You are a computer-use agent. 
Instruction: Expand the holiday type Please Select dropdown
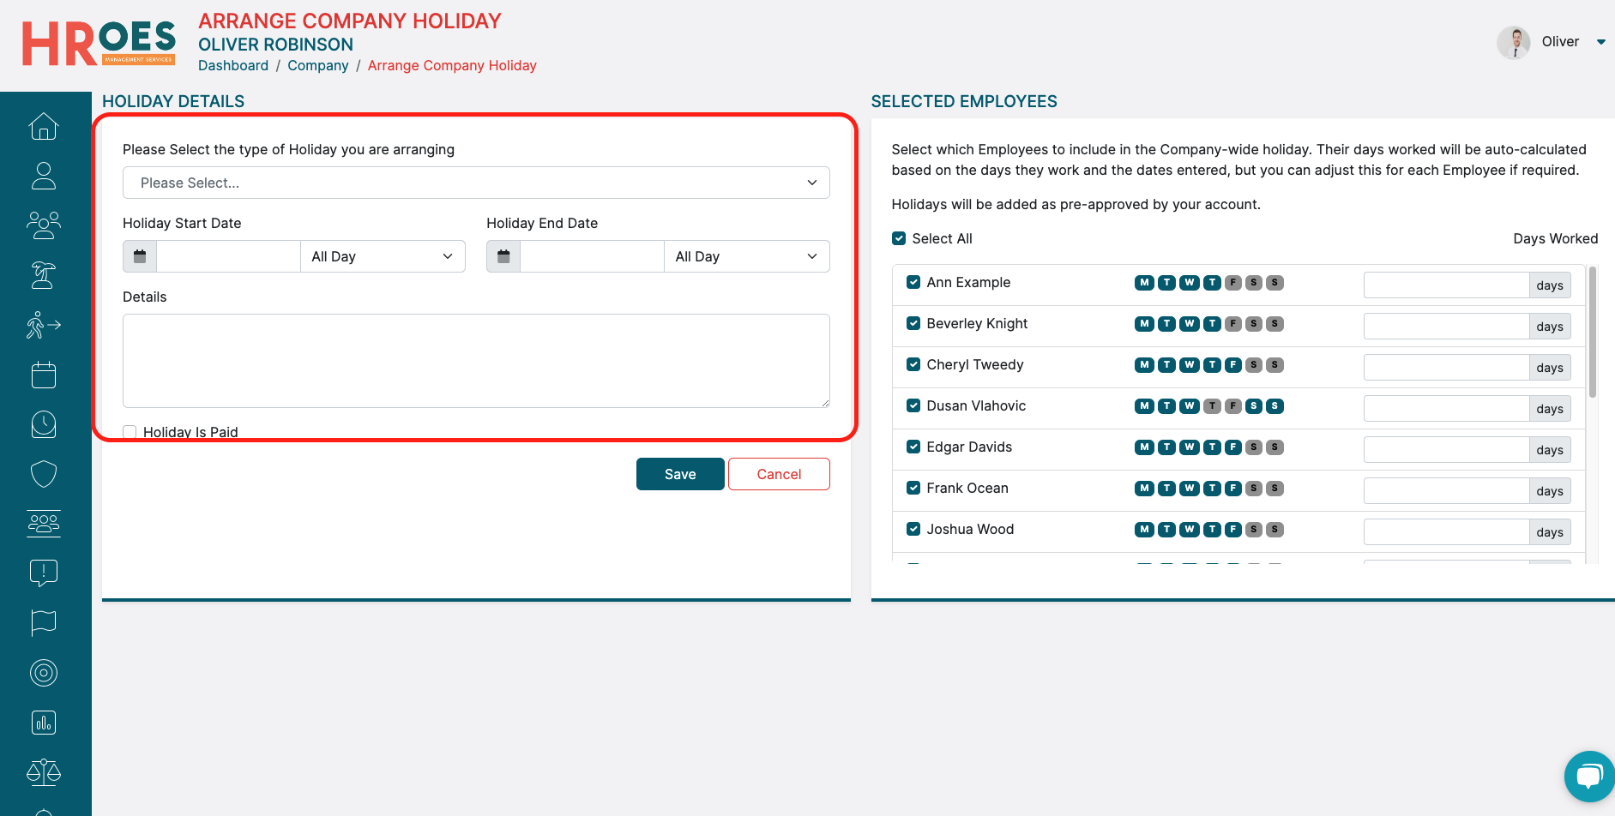tap(476, 183)
